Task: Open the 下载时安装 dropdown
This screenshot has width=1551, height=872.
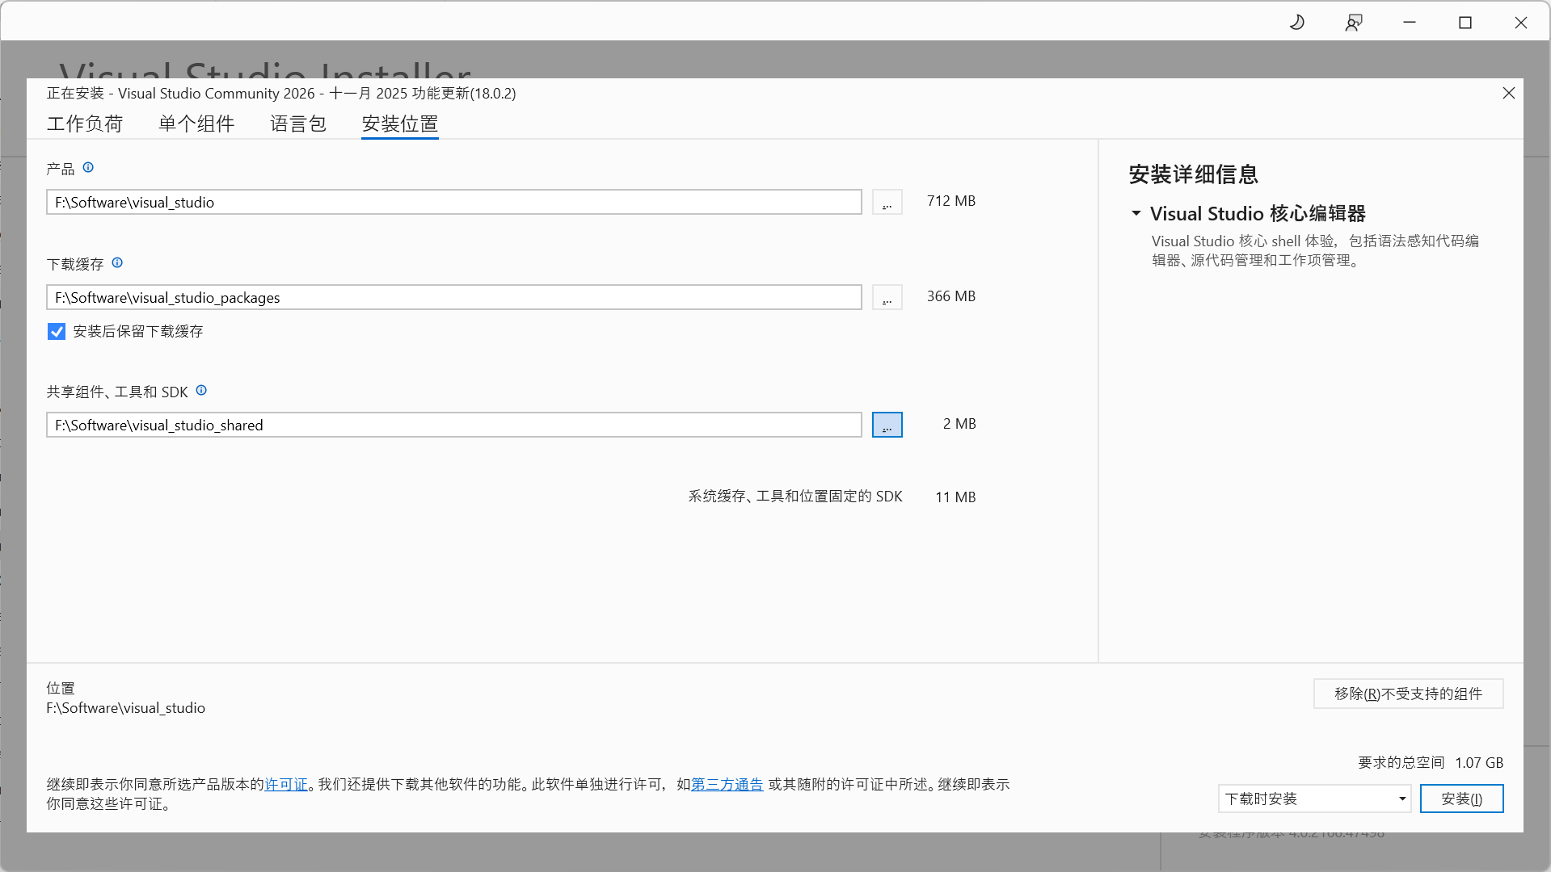Action: 1314,799
